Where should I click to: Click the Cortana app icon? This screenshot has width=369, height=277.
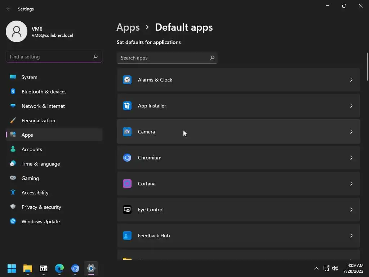click(x=127, y=184)
